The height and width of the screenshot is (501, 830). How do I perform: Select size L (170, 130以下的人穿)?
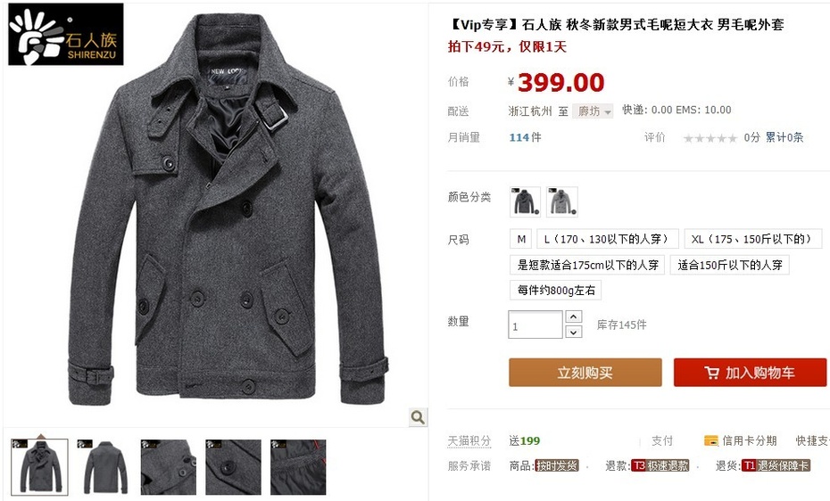[x=608, y=240]
